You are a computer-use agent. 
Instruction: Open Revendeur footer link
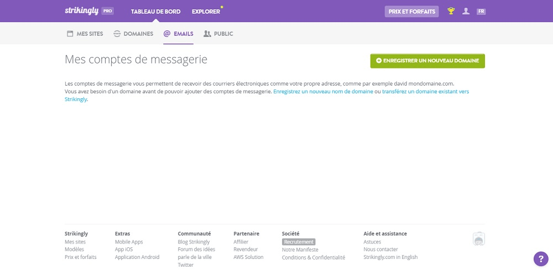[x=246, y=249]
